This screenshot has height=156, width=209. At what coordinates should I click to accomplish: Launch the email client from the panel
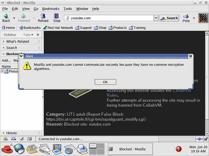coord(32,149)
